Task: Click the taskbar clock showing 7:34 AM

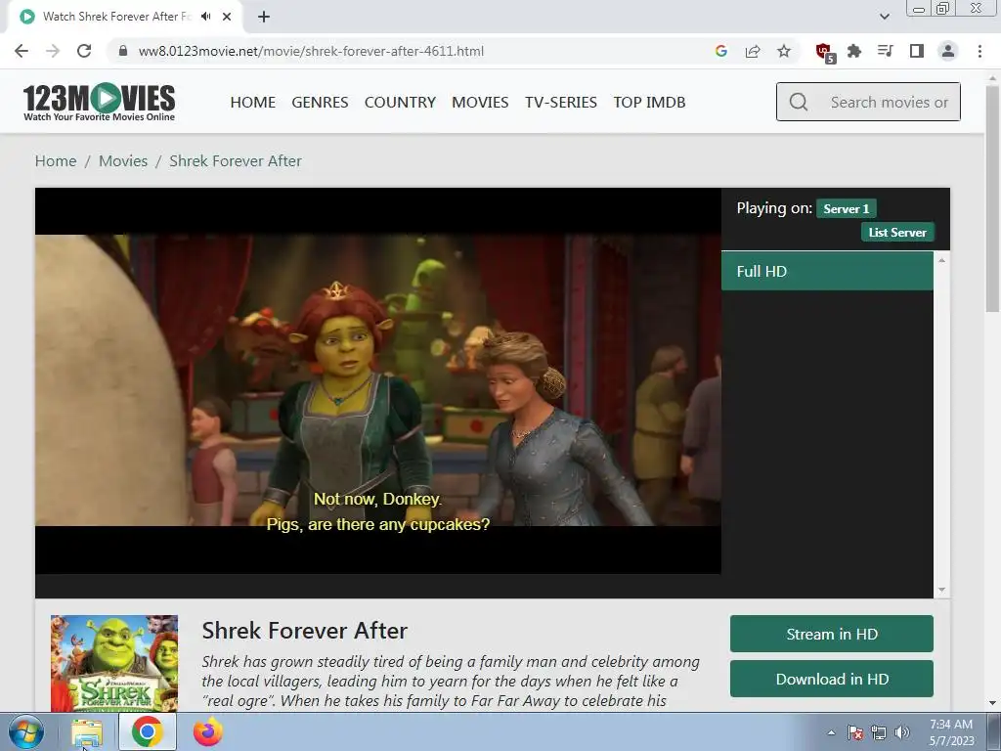Action: click(951, 732)
